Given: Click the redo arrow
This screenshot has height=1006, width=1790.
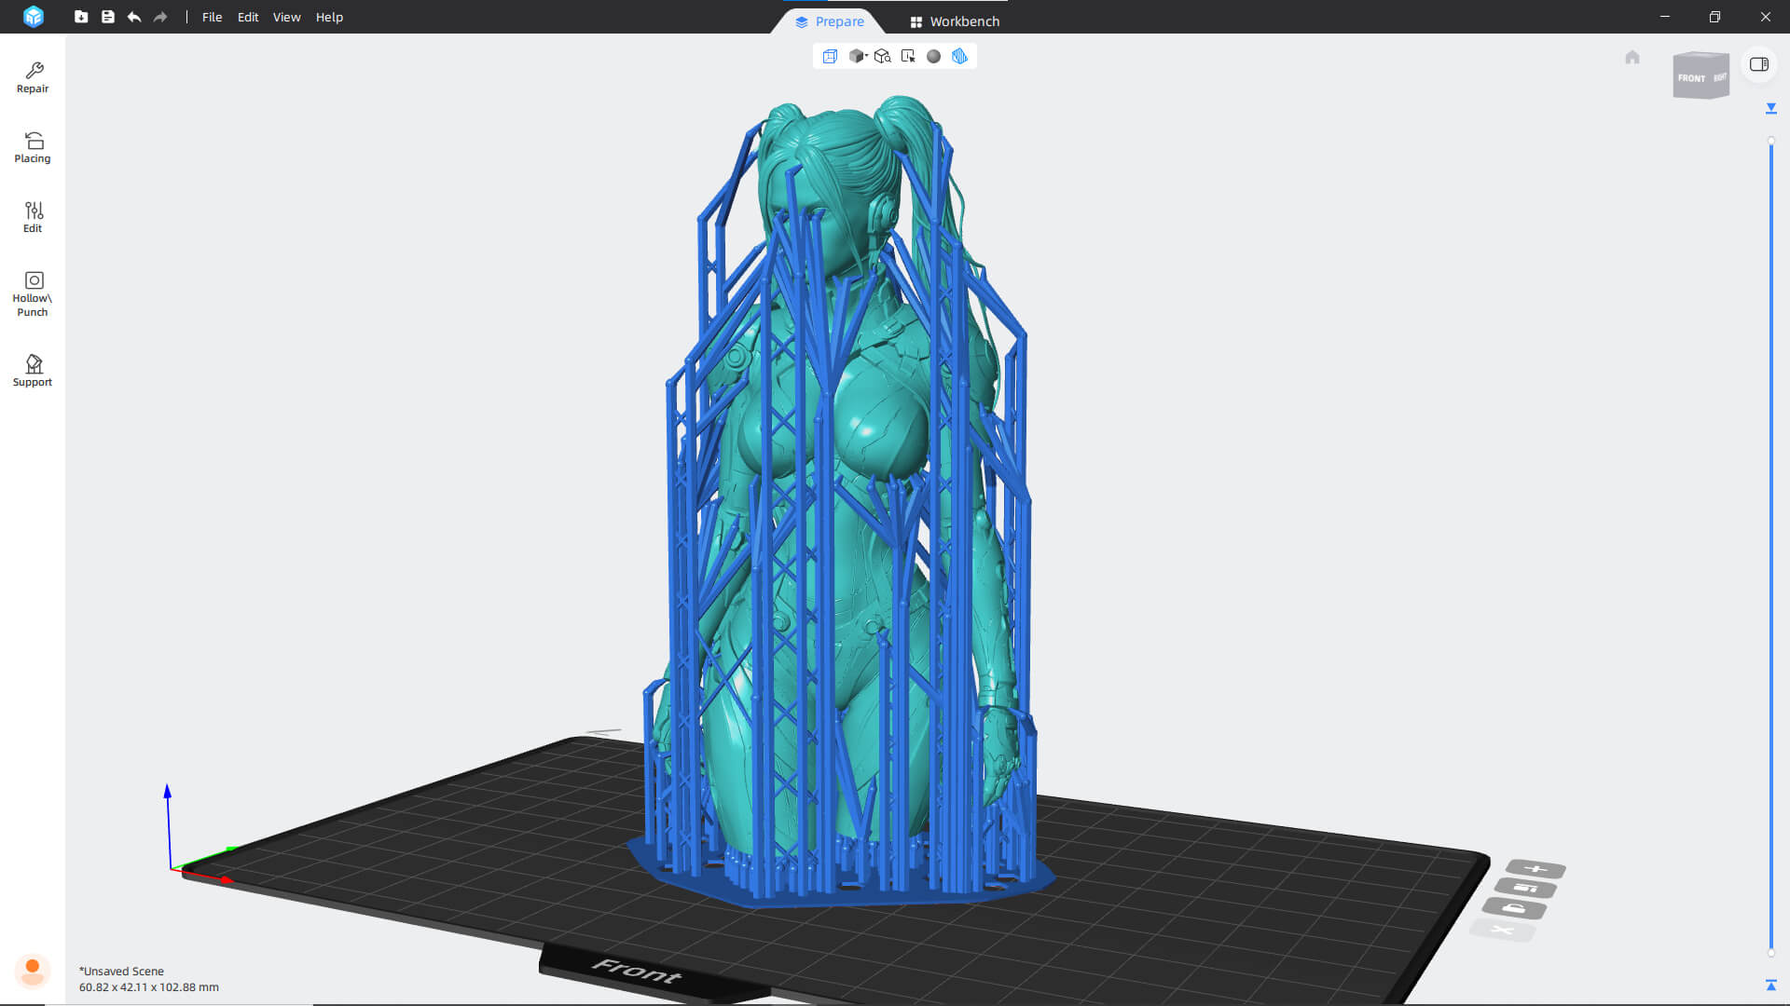Looking at the screenshot, I should pyautogui.click(x=160, y=17).
